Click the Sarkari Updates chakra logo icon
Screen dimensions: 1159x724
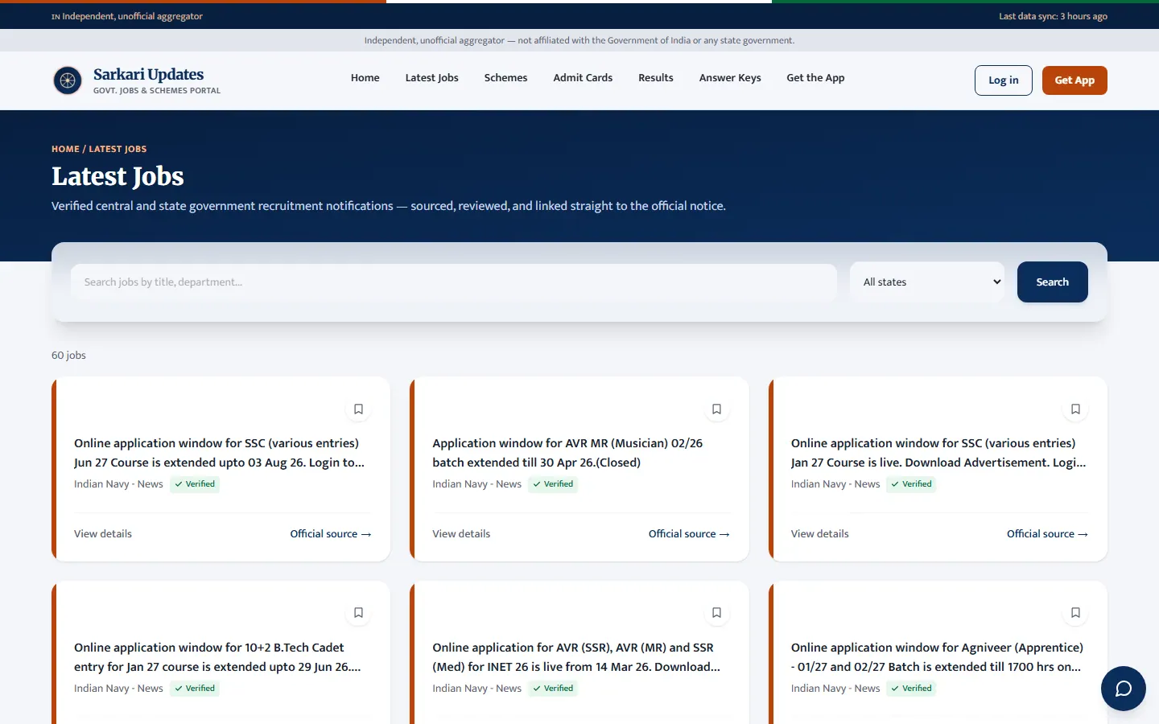[68, 80]
